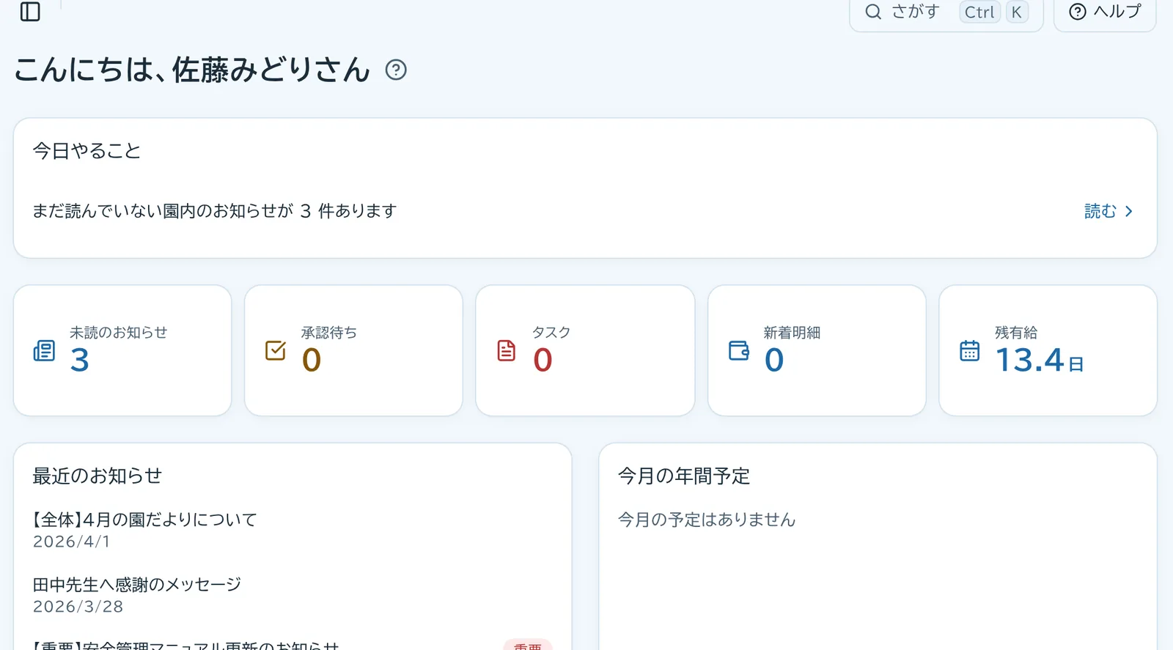Click the こんにちは、佐藤みどりさん greeting
The image size is (1173, 650).
point(192,70)
